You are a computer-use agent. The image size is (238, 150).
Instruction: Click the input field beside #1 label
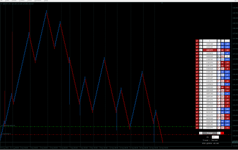(215, 137)
